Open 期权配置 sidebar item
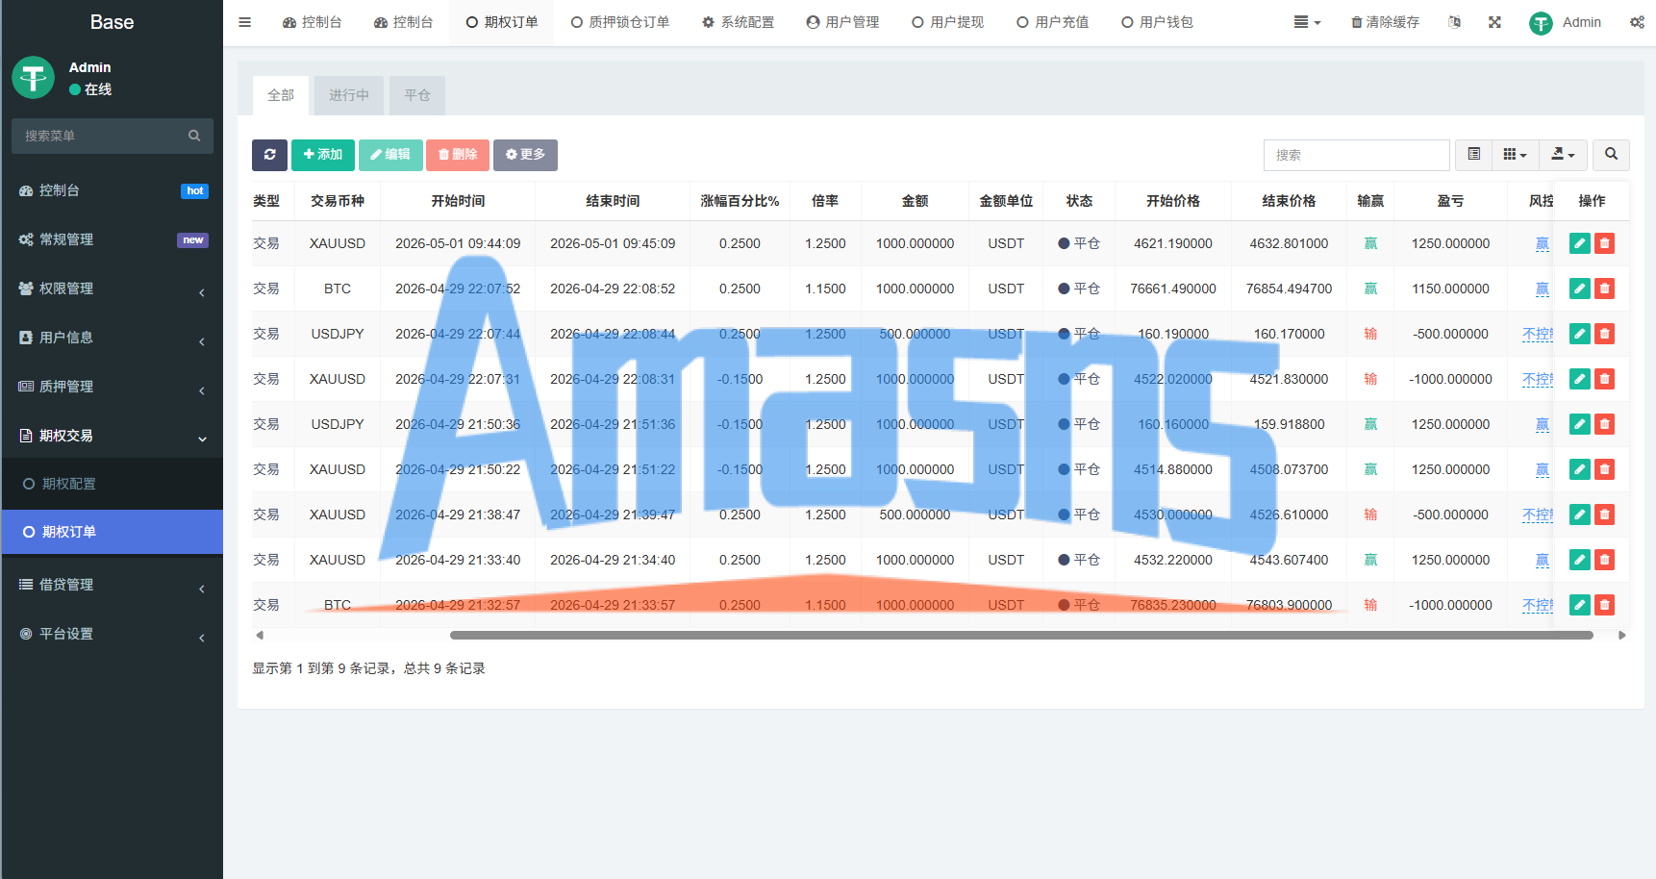 (x=113, y=484)
